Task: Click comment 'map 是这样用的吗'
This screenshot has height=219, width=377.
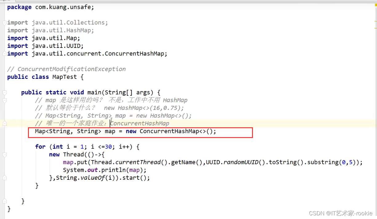Action: point(111,100)
